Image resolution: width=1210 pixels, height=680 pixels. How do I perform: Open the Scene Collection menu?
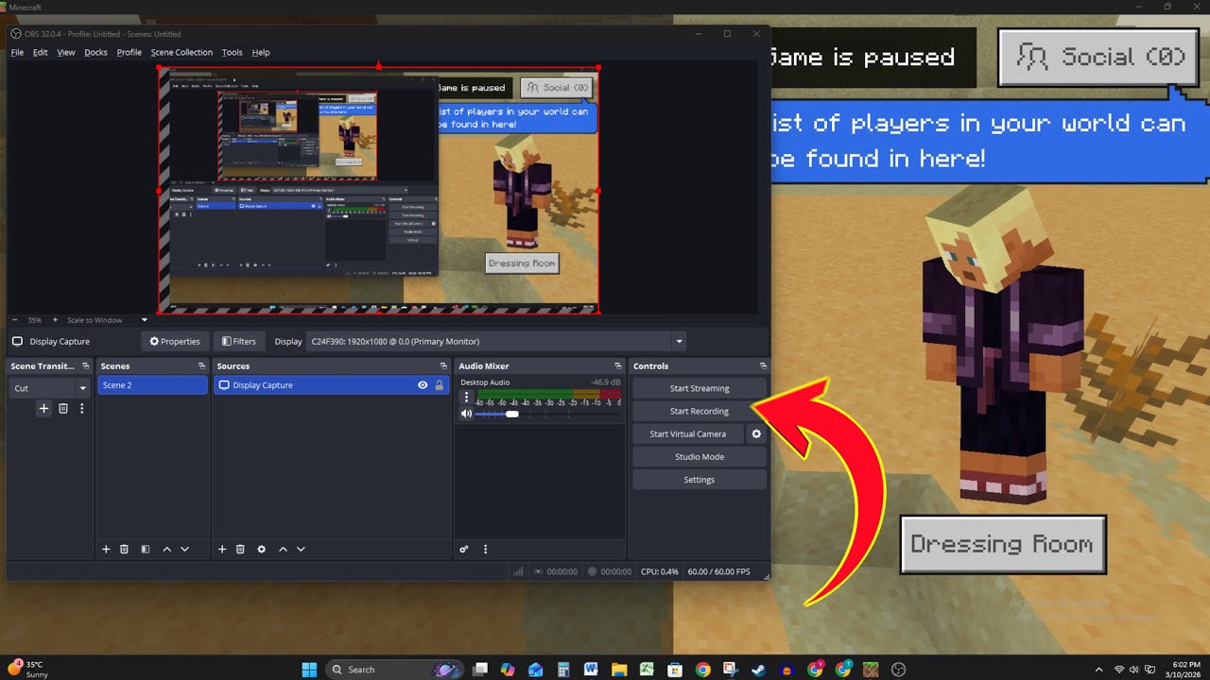click(181, 53)
